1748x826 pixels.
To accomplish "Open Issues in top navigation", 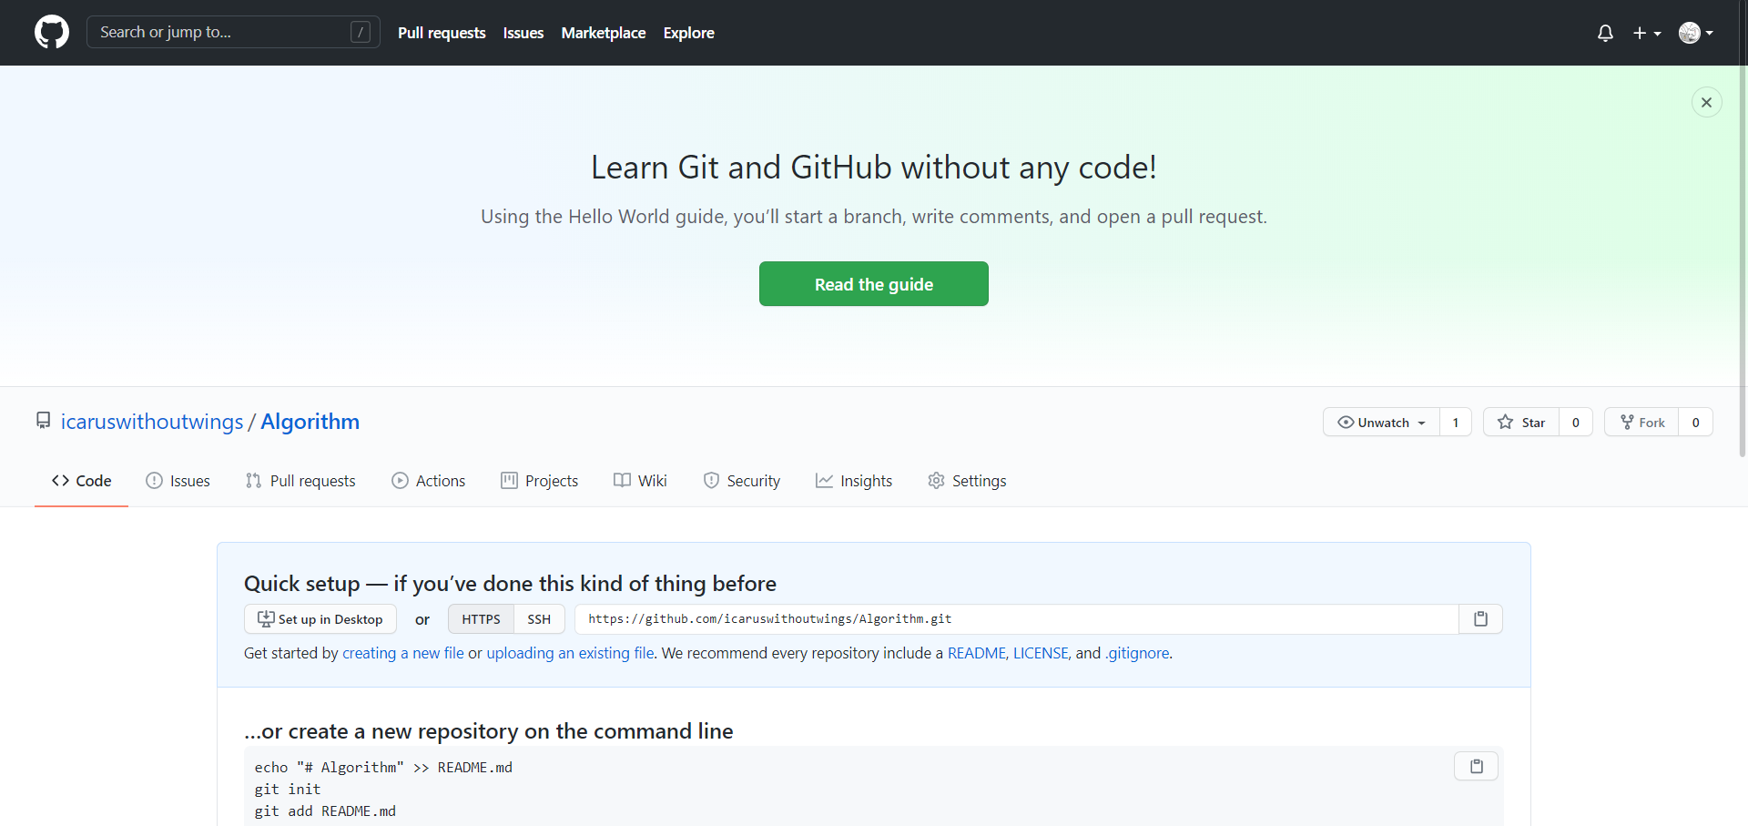I will (523, 33).
